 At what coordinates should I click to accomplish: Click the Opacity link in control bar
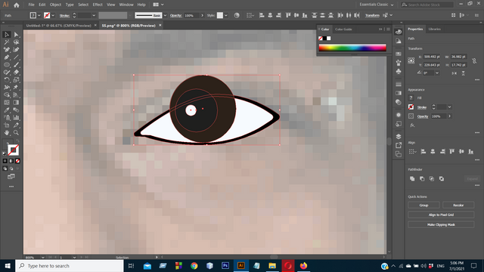coord(175,15)
